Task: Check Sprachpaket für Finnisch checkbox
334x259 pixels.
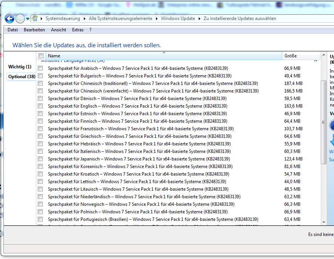Action: (40, 121)
